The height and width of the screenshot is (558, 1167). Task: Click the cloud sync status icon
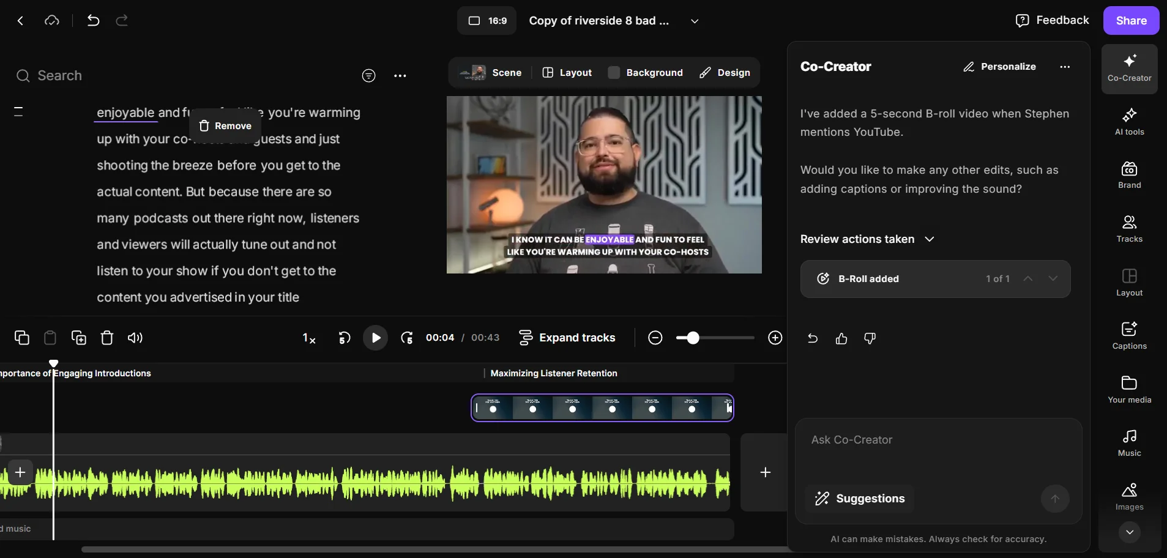click(x=52, y=21)
